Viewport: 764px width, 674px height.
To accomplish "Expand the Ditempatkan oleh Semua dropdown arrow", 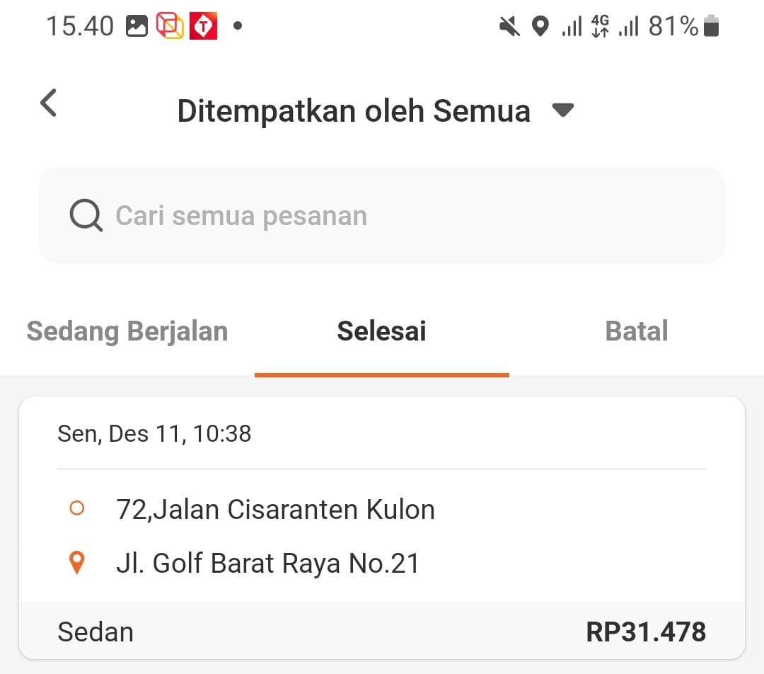I will [x=562, y=110].
